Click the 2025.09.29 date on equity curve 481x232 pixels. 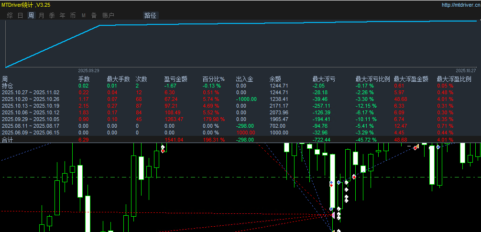pyautogui.click(x=88, y=70)
